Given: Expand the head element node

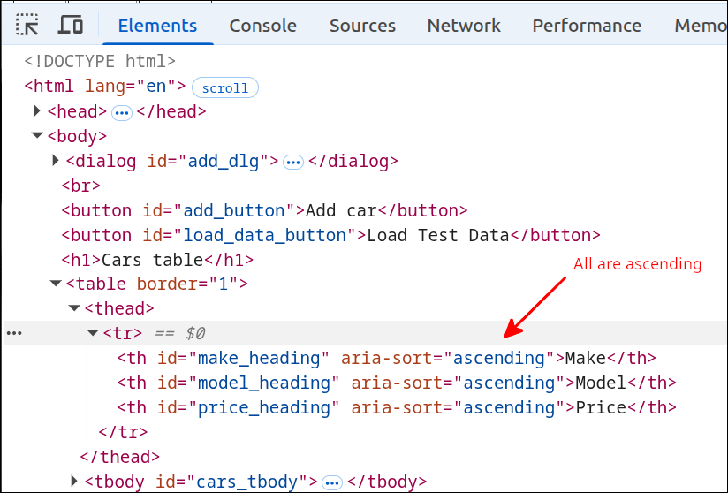Looking at the screenshot, I should 37,111.
